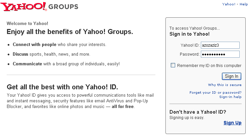Image resolution: width=249 pixels, height=135 pixels.
Task: Open the Help link in top corner
Action: [x=244, y=4]
